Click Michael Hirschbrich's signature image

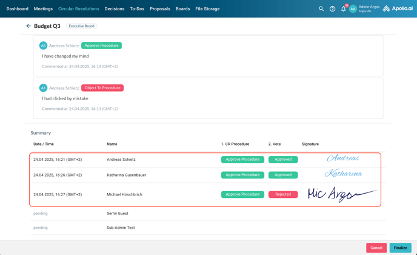(x=341, y=194)
